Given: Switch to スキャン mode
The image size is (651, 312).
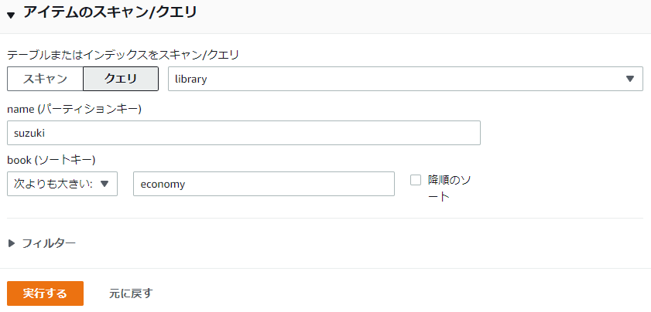Looking at the screenshot, I should pos(45,79).
